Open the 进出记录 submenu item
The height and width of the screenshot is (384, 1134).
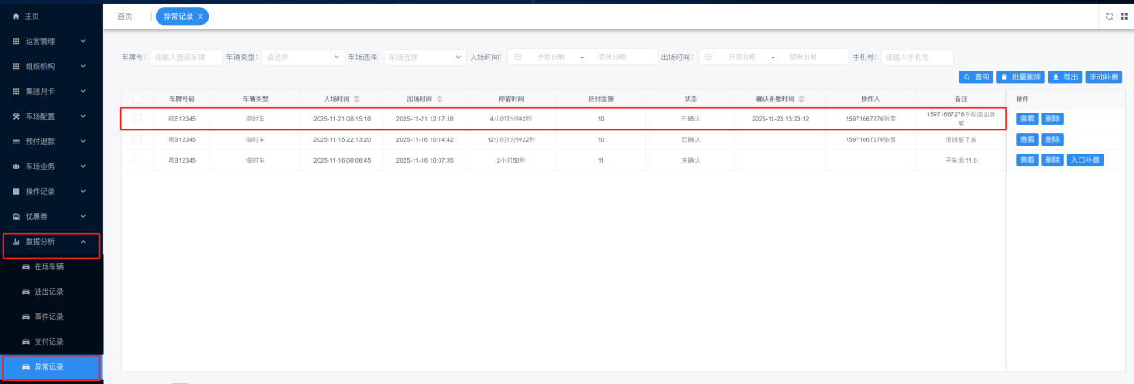tap(51, 291)
